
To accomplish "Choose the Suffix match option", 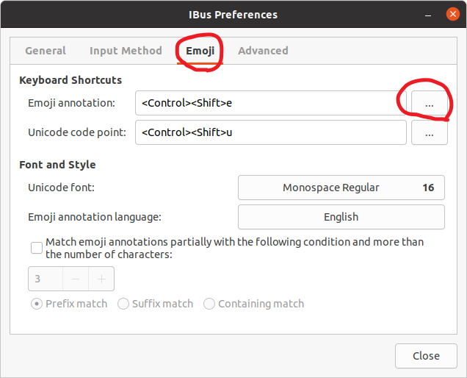I will (123, 304).
